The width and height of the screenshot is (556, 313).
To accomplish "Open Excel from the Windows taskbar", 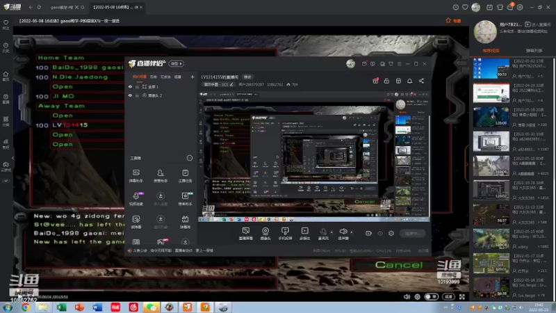I will coord(61,307).
